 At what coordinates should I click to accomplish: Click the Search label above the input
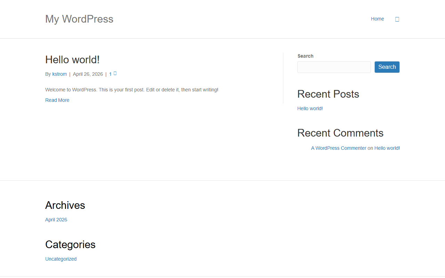point(306,56)
